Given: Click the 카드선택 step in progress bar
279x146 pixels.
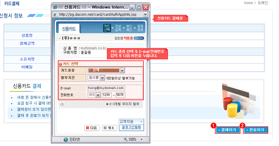Looking at the screenshot, I should tap(107, 28).
